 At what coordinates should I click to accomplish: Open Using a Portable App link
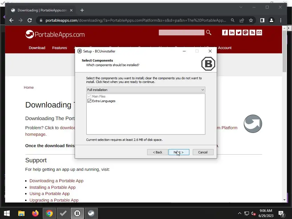[x=50, y=194]
